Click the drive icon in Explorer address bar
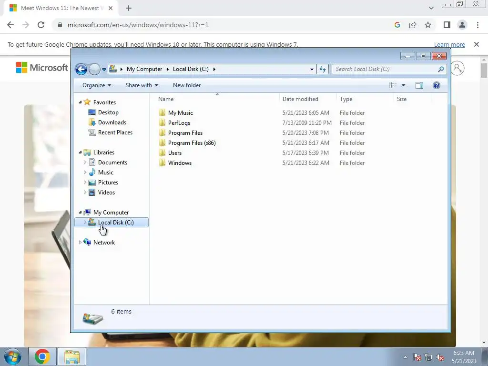 (113, 69)
